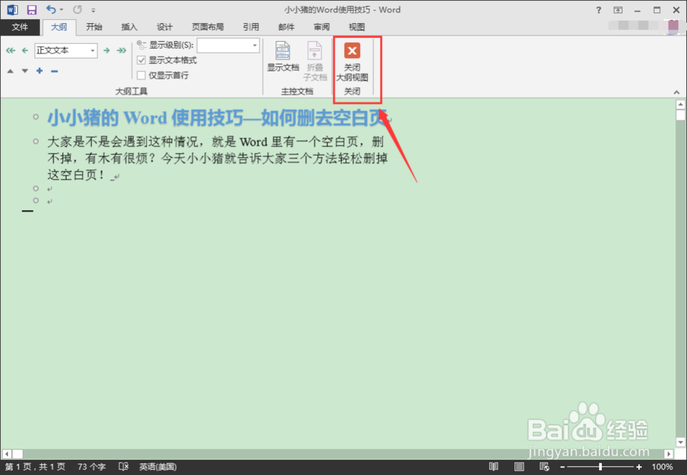The image size is (687, 475).
Task: Open 显示文档 to show master document tools
Action: (x=282, y=58)
